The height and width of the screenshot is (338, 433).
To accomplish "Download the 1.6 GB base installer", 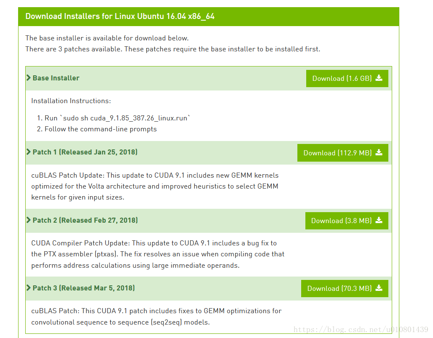I will pyautogui.click(x=347, y=78).
